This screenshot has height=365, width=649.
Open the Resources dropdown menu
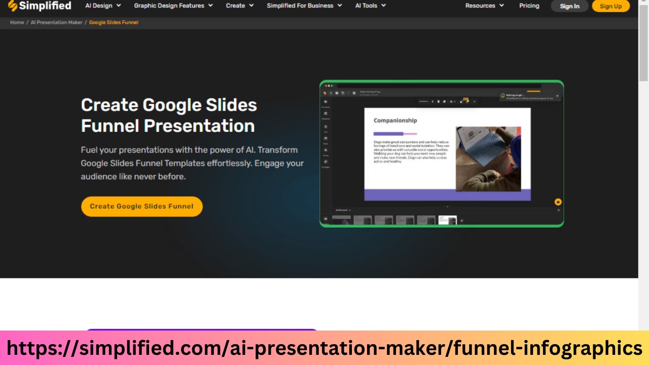485,6
